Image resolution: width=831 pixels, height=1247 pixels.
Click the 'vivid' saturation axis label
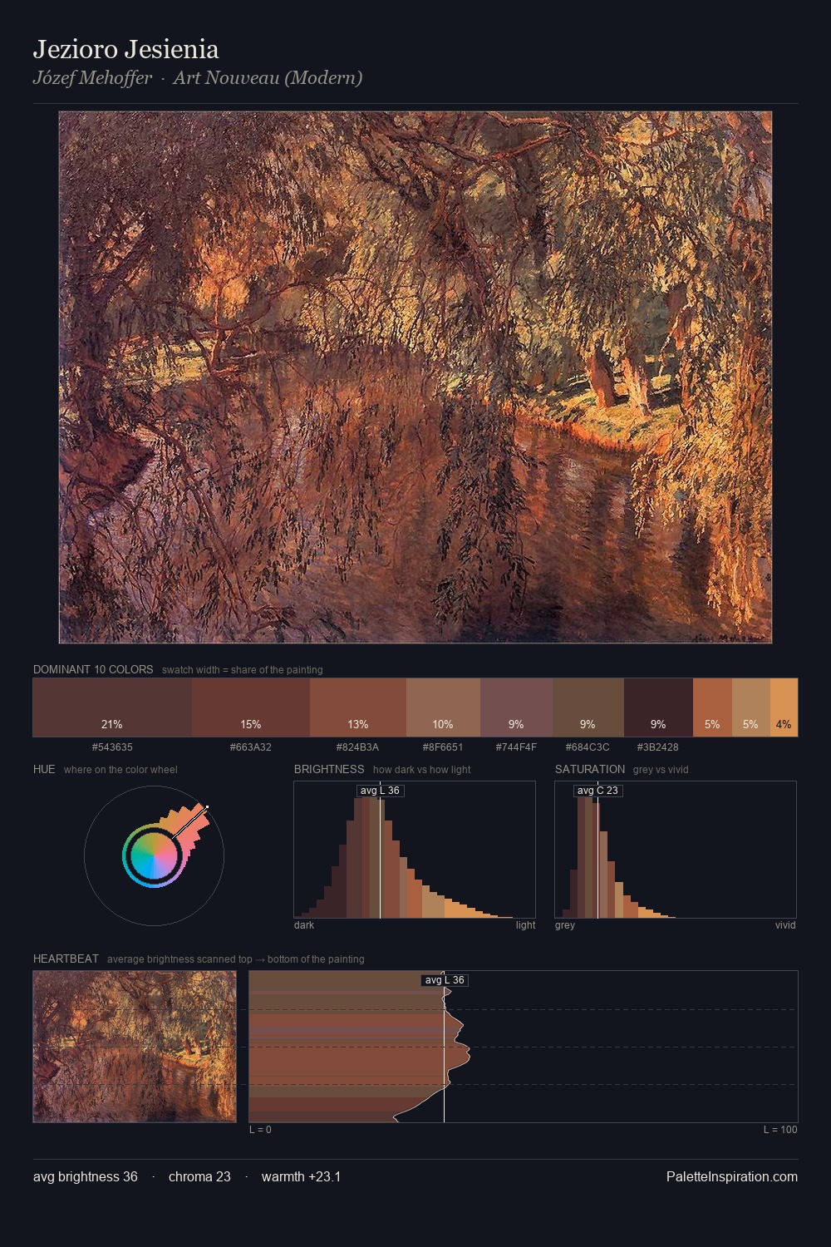[785, 924]
